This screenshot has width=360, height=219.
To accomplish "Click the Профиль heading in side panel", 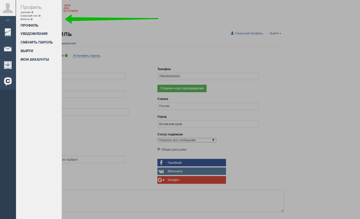I will click(31, 7).
